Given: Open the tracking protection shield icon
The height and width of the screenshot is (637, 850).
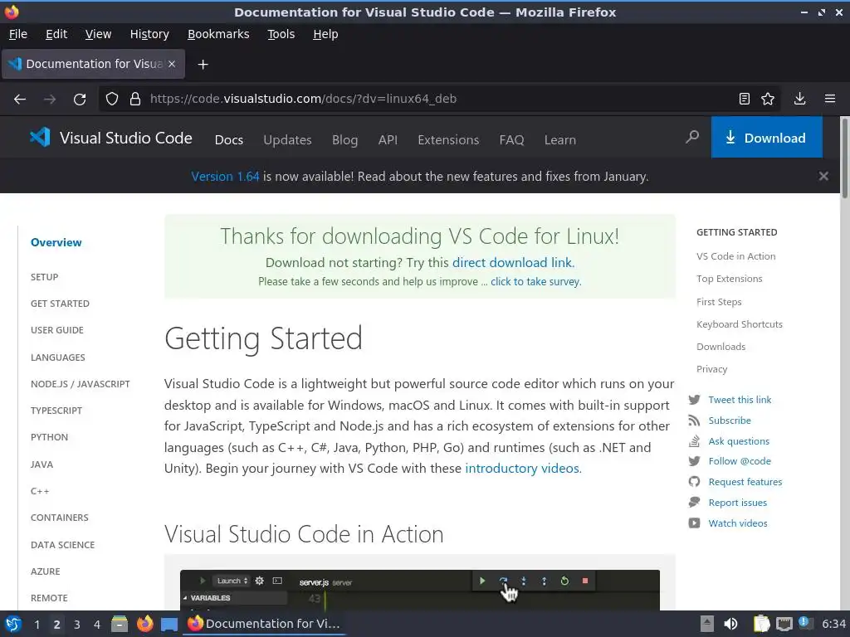Looking at the screenshot, I should coord(112,99).
